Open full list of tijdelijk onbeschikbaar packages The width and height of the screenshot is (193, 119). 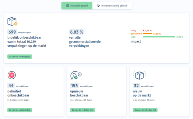(20, 57)
